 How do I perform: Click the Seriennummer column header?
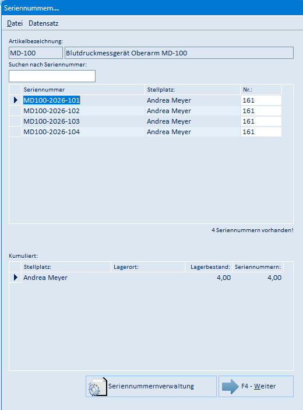tap(83, 90)
